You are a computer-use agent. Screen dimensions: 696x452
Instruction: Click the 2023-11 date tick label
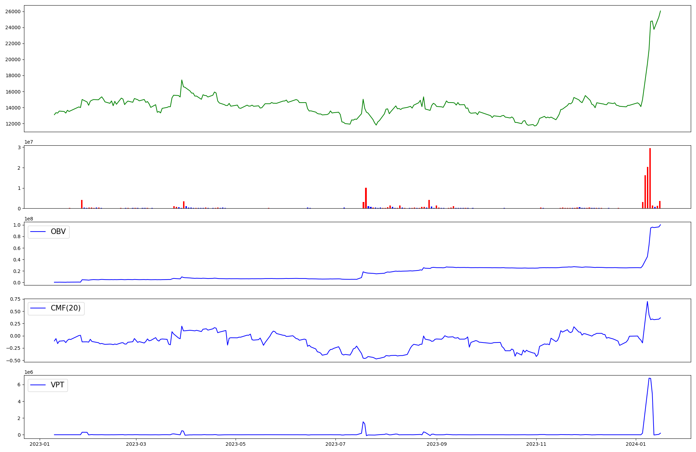[536, 444]
